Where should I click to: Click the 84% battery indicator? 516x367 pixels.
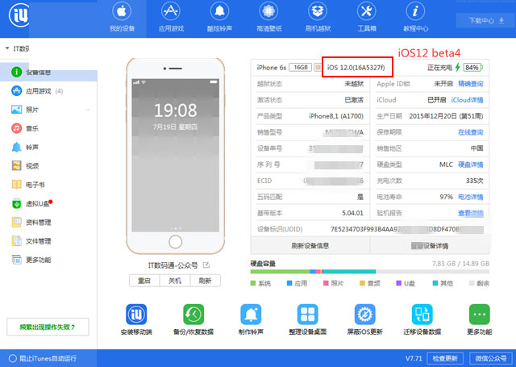[472, 68]
